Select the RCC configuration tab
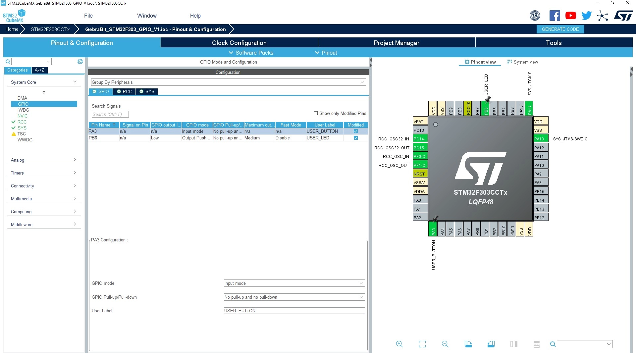The height and width of the screenshot is (353, 636). [x=124, y=91]
